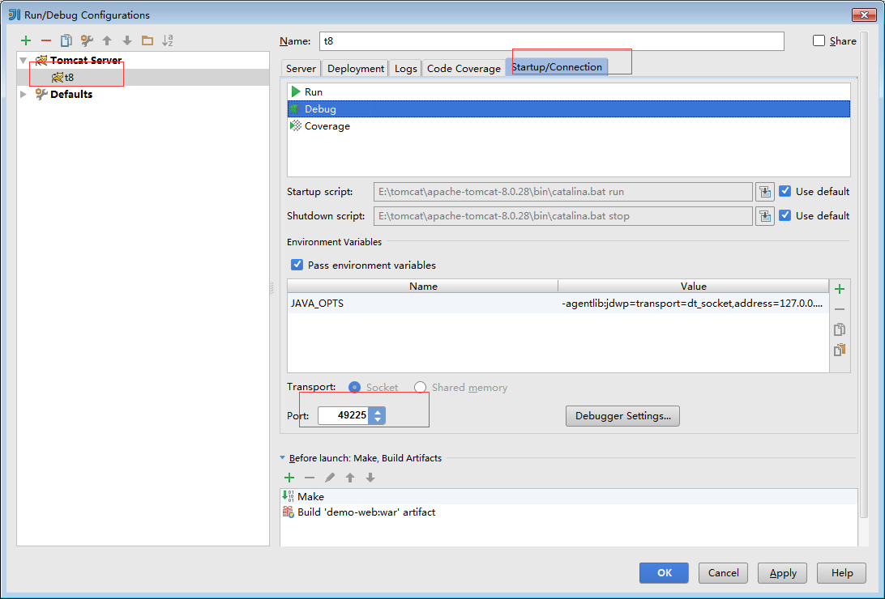Click the Shutdown script path field
The image size is (885, 599).
(562, 216)
